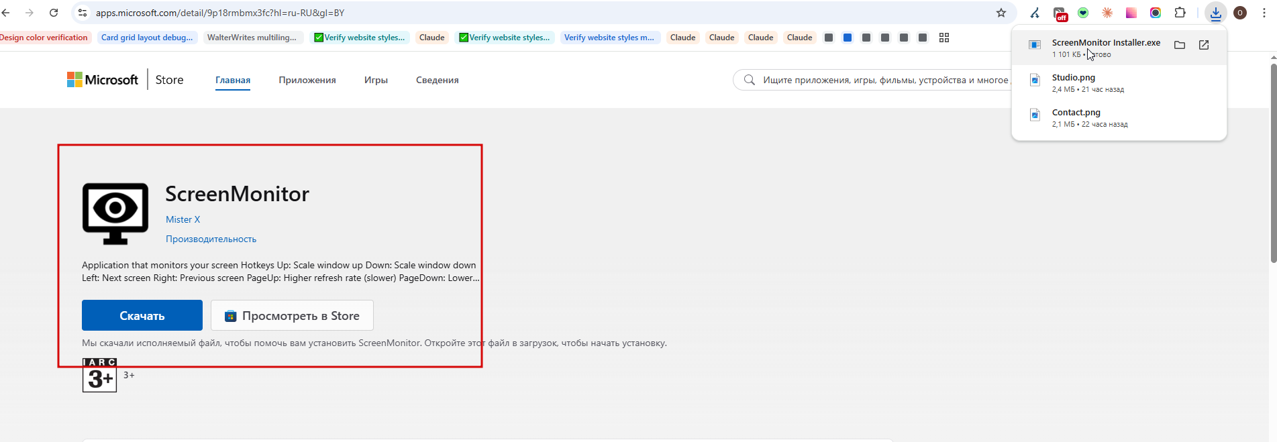Open 'Verify website styles m...' tab group

point(609,38)
